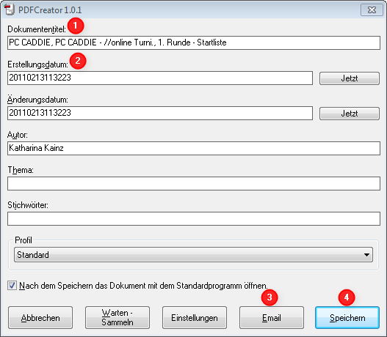
Task: Click red annotation marker number 1
Action: click(76, 26)
